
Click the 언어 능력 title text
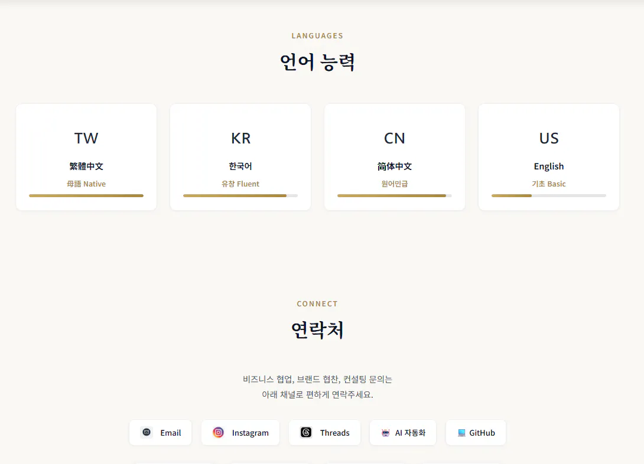317,61
